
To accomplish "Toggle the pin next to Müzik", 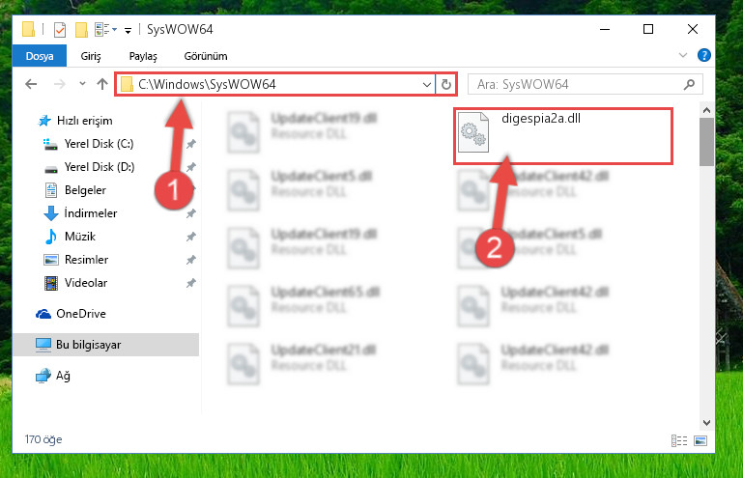I will click(x=191, y=237).
